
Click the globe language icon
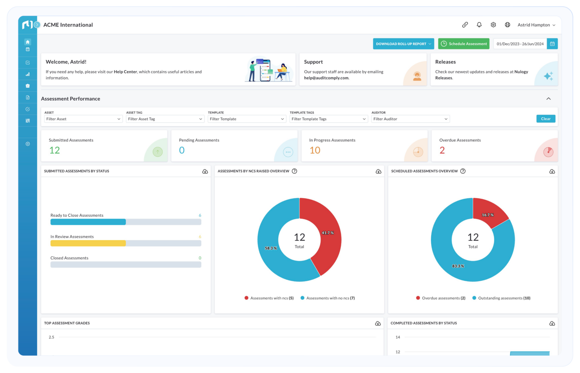(x=507, y=25)
